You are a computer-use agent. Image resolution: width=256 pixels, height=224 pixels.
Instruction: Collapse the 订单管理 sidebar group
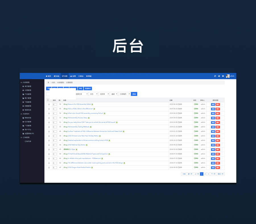pos(25,138)
